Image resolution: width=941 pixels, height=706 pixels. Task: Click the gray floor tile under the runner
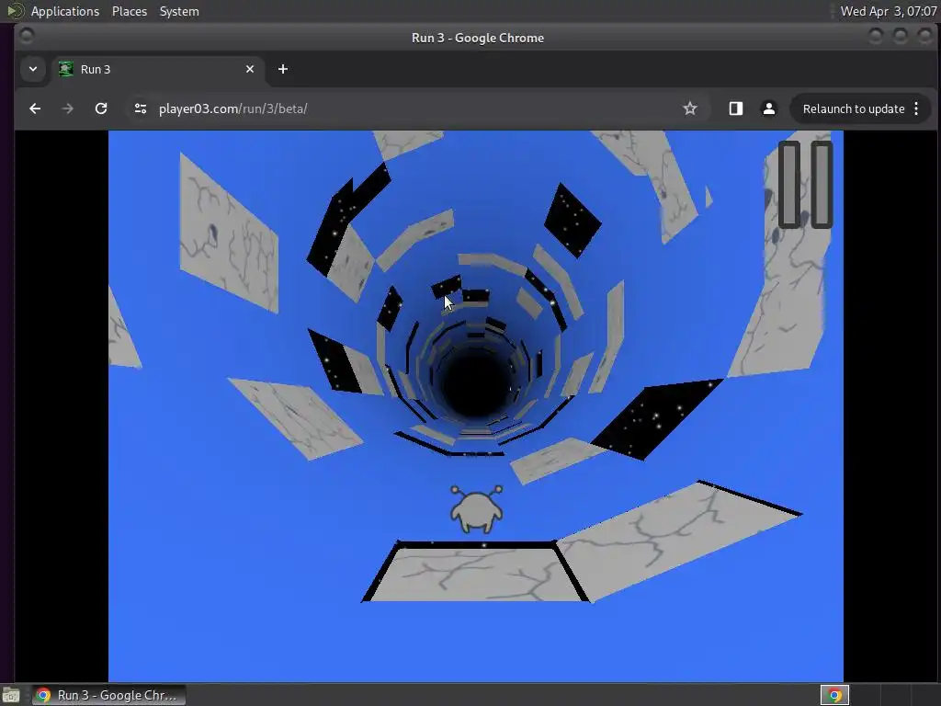point(476,574)
